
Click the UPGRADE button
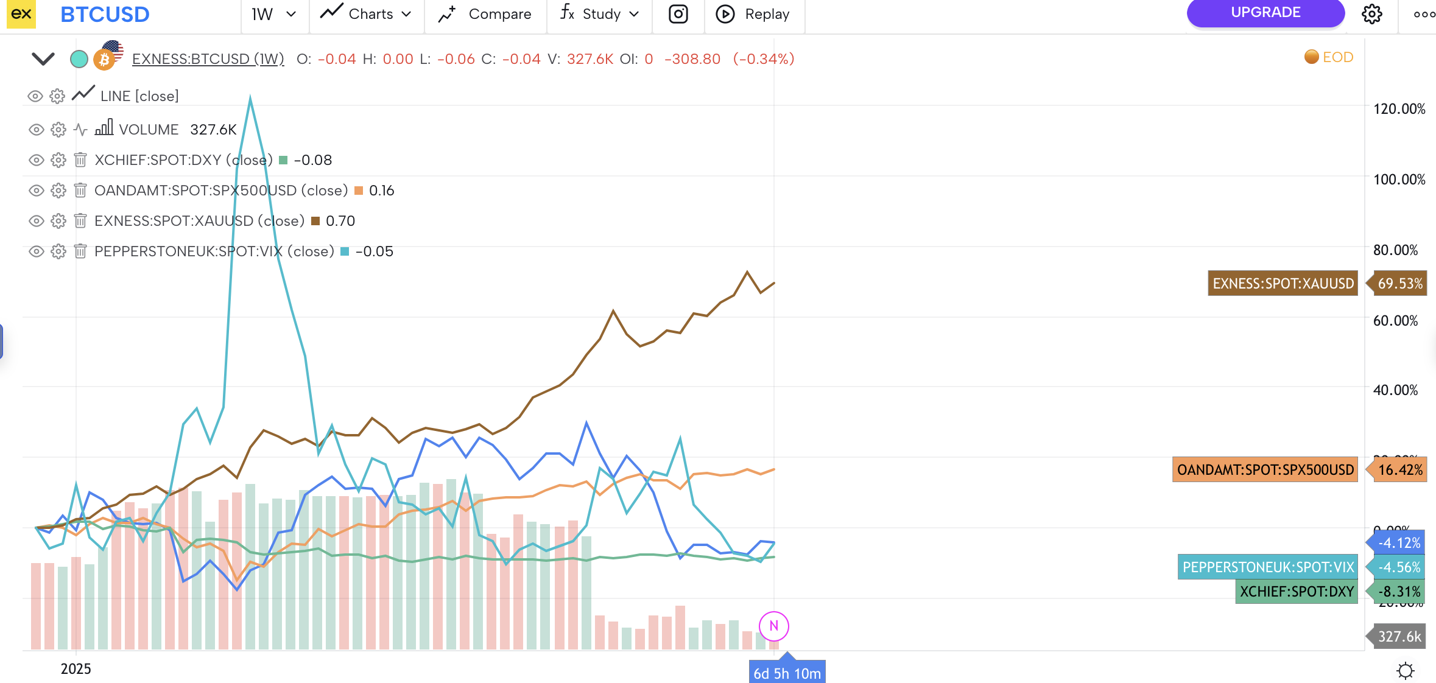pos(1265,13)
